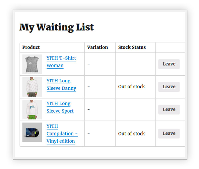Screen dimensions: 199x169
Task: Leave waiting list for YITH T-Shirt Woman
Action: pyautogui.click(x=169, y=64)
